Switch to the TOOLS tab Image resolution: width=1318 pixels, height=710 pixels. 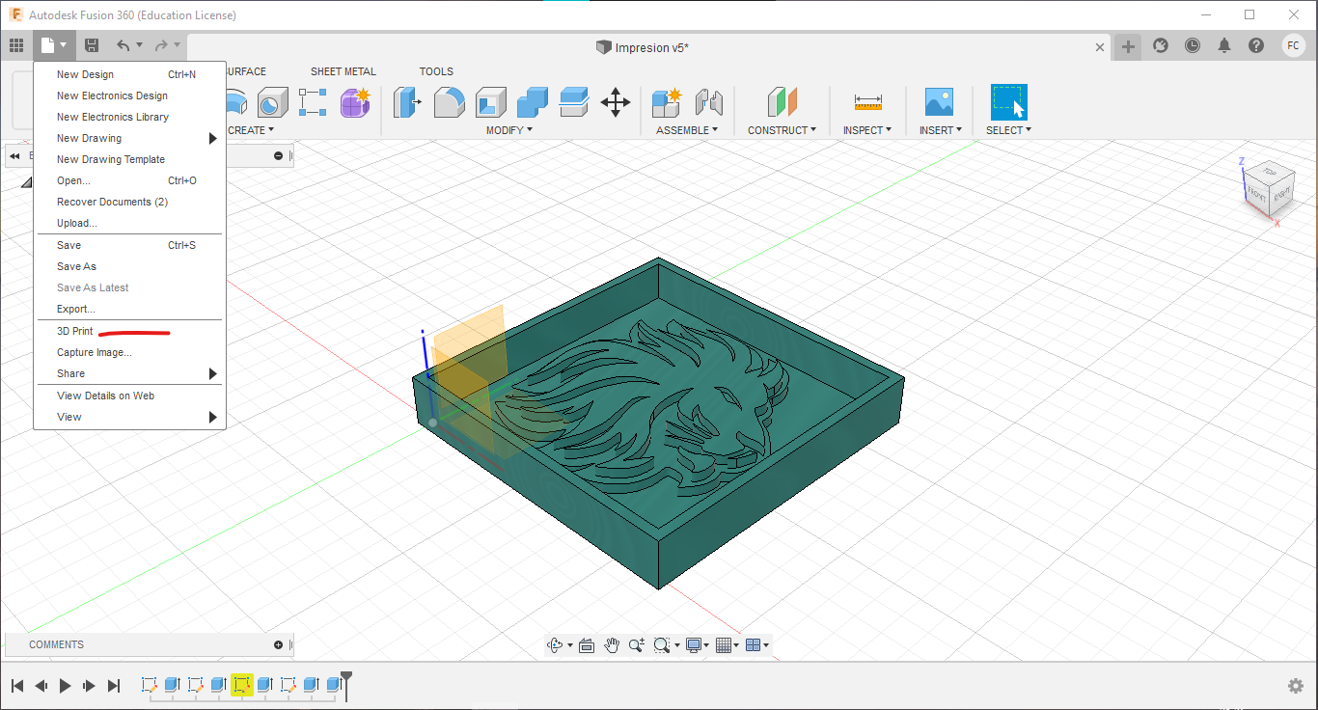(436, 71)
